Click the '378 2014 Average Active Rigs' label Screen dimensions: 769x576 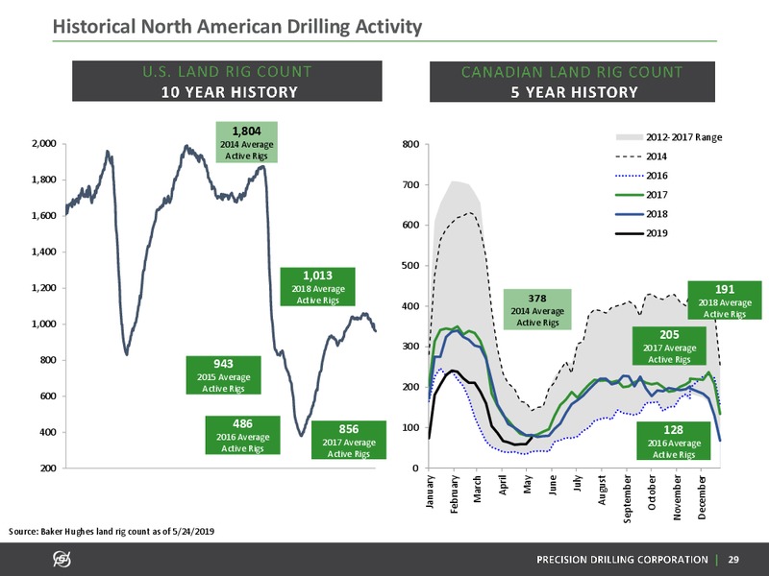point(537,309)
